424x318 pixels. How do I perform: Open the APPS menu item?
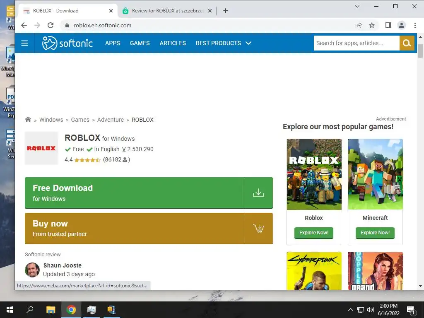113,43
